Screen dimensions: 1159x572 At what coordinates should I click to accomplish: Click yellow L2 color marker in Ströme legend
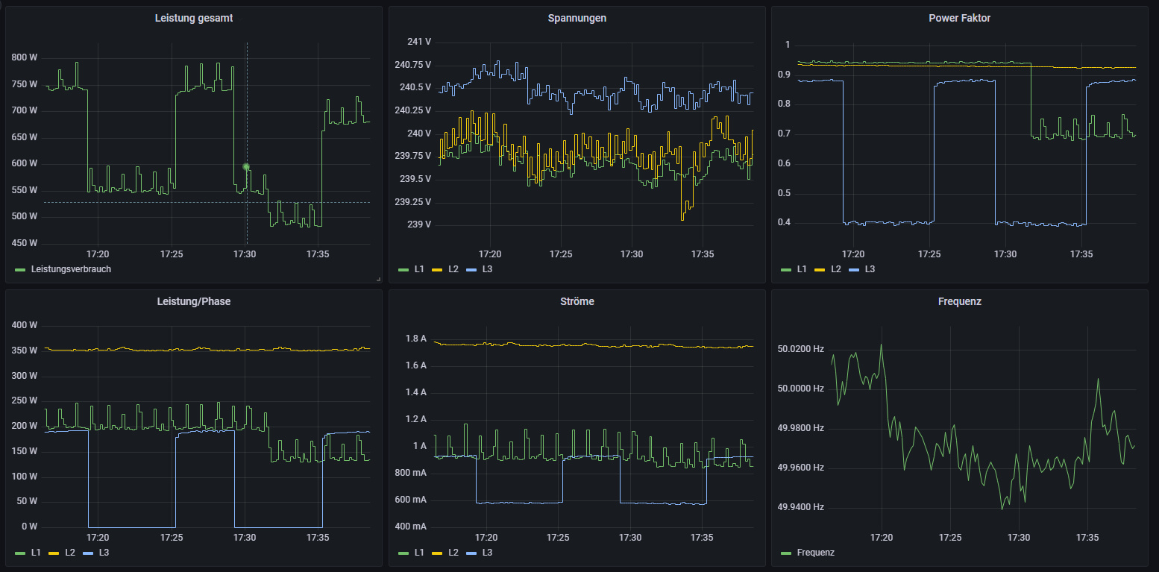pos(437,553)
